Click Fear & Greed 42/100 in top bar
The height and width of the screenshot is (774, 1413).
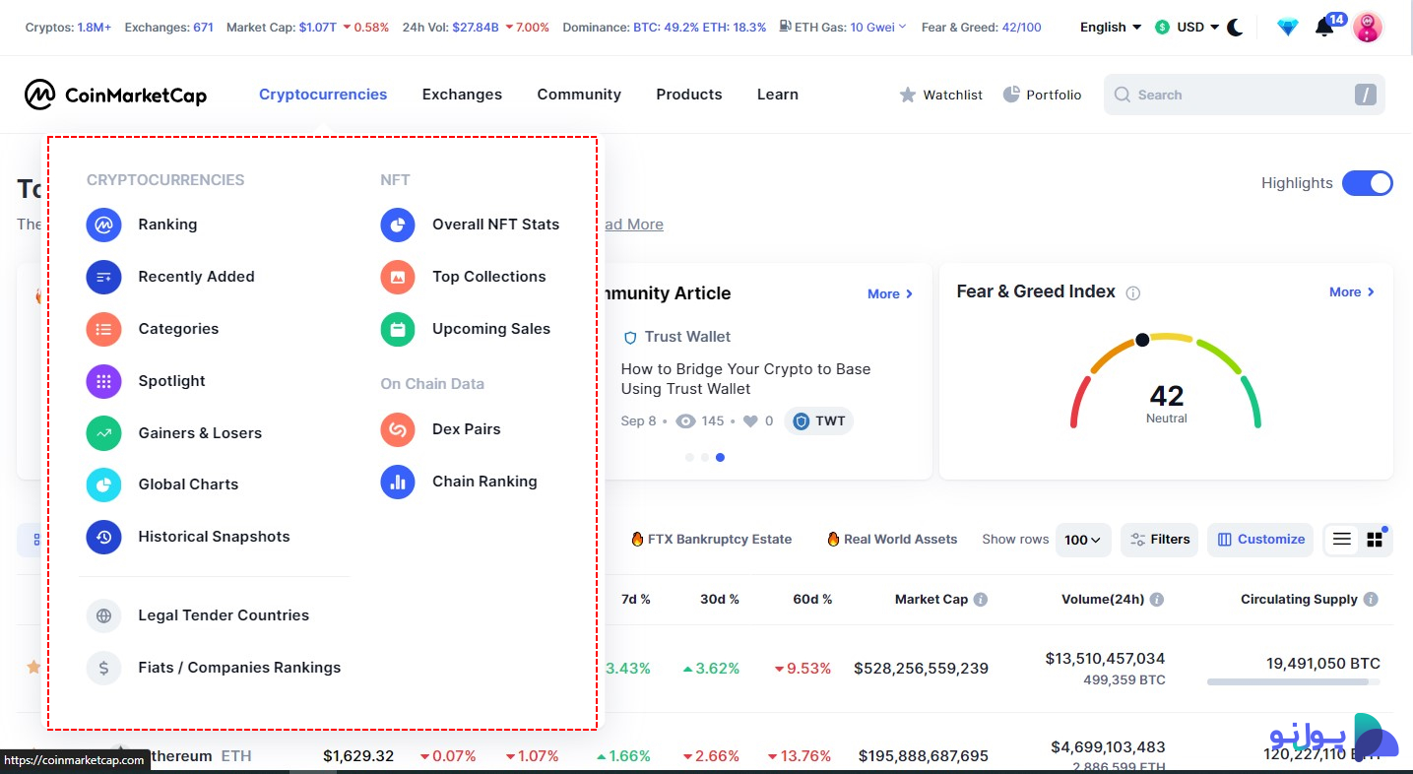[981, 28]
